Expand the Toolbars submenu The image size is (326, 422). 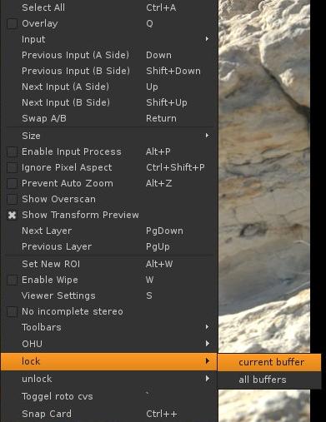point(108,327)
